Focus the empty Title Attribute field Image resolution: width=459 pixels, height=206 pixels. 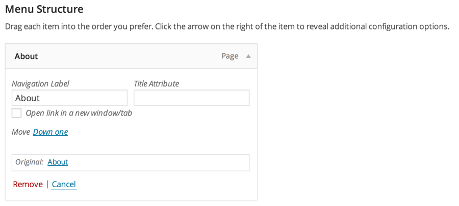pyautogui.click(x=191, y=98)
